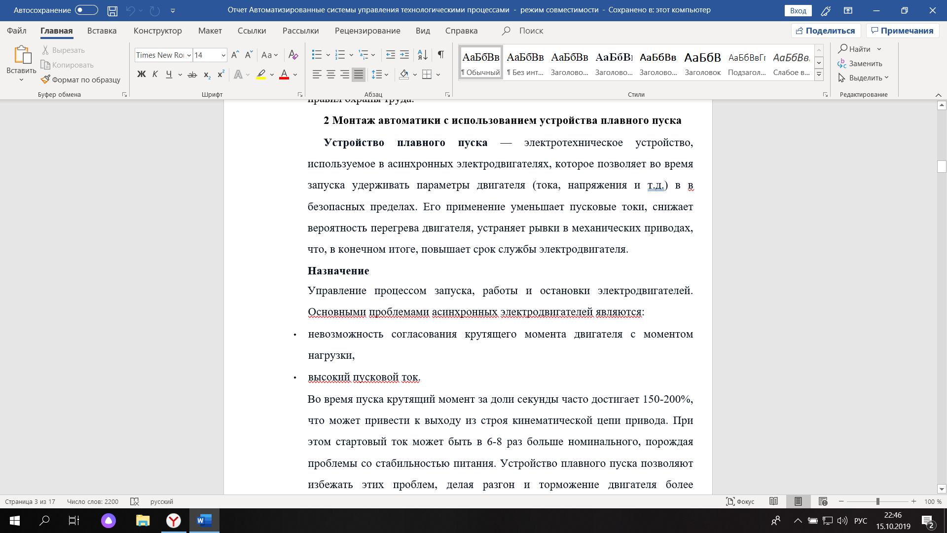The width and height of the screenshot is (947, 533).
Task: Apply borders to selection
Action: tap(427, 75)
